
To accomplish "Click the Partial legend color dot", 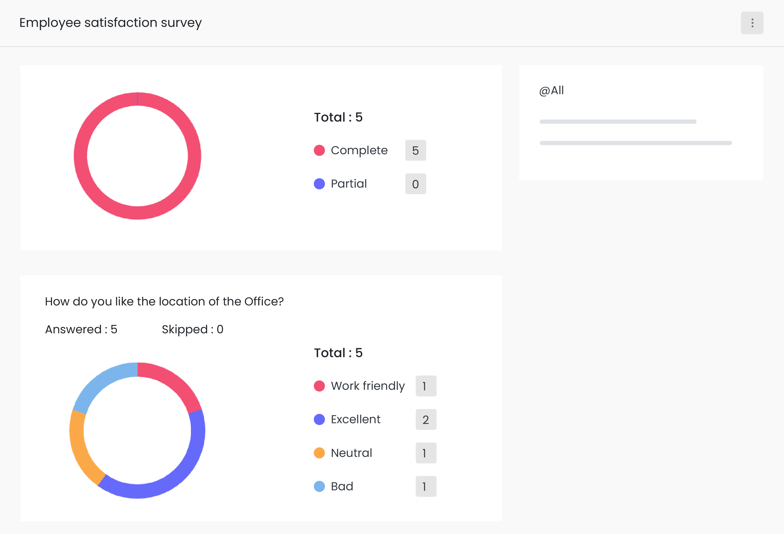I will point(319,184).
